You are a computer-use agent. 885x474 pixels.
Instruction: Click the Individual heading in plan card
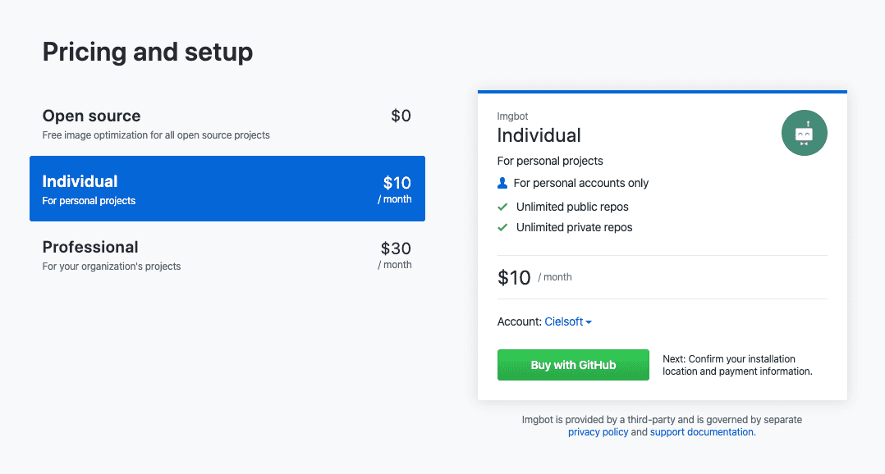[539, 135]
